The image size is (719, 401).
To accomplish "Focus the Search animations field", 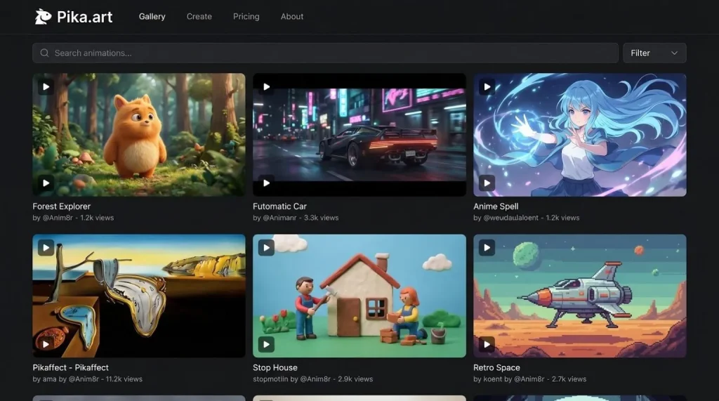I will tap(325, 53).
